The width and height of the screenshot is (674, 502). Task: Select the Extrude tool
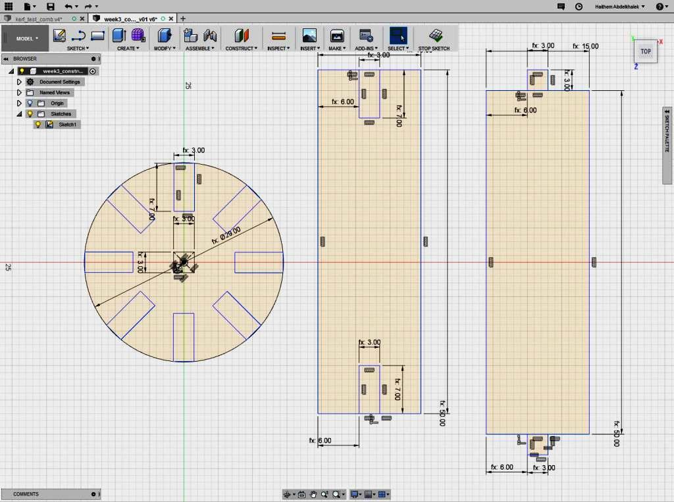[119, 36]
